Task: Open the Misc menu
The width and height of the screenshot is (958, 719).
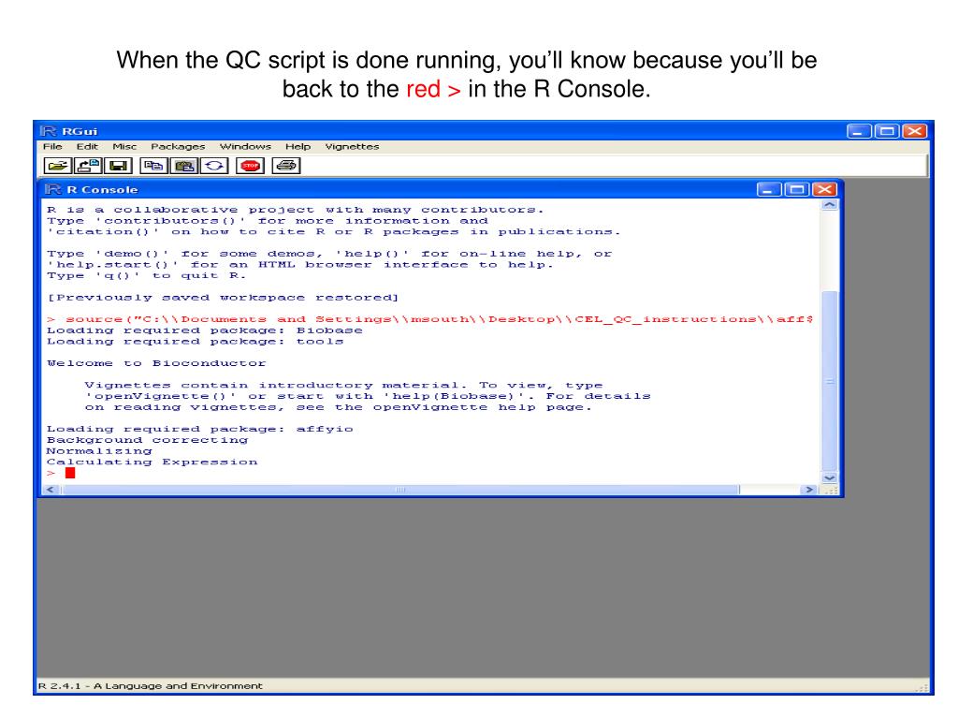Action: pos(124,147)
